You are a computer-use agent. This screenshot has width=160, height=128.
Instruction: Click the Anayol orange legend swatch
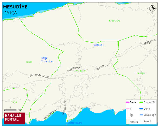[141, 121]
